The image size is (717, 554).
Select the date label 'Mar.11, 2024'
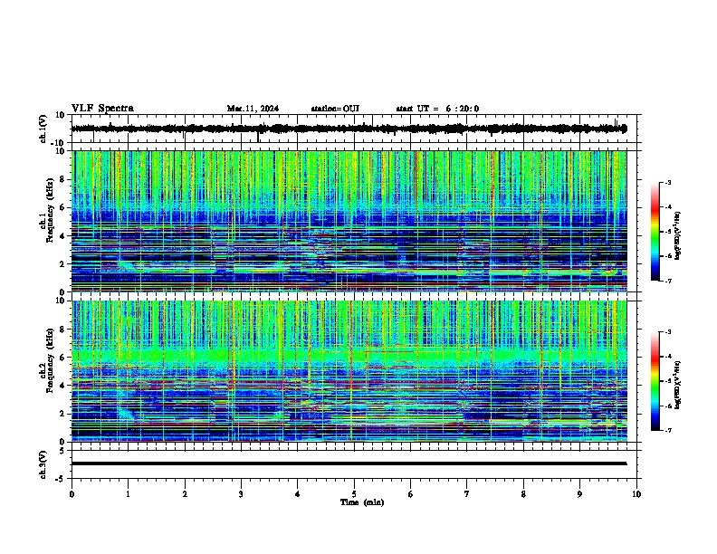coord(253,109)
